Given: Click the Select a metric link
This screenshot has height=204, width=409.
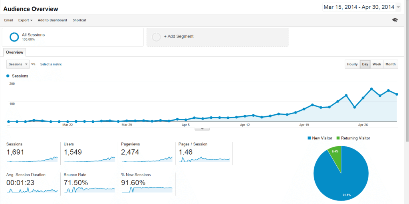Looking at the screenshot, I should pyautogui.click(x=51, y=64).
